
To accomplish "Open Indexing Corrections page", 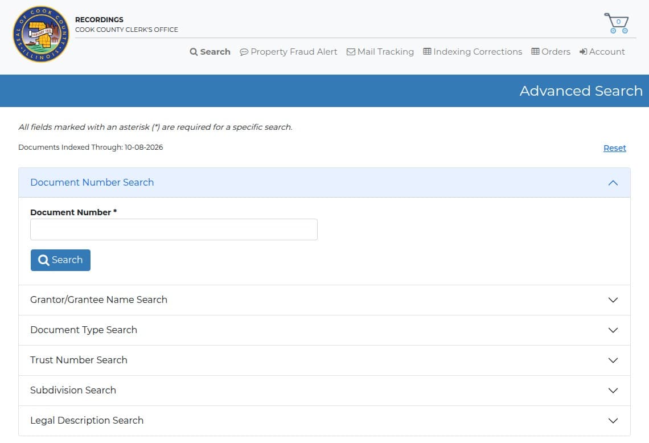I will 473,52.
